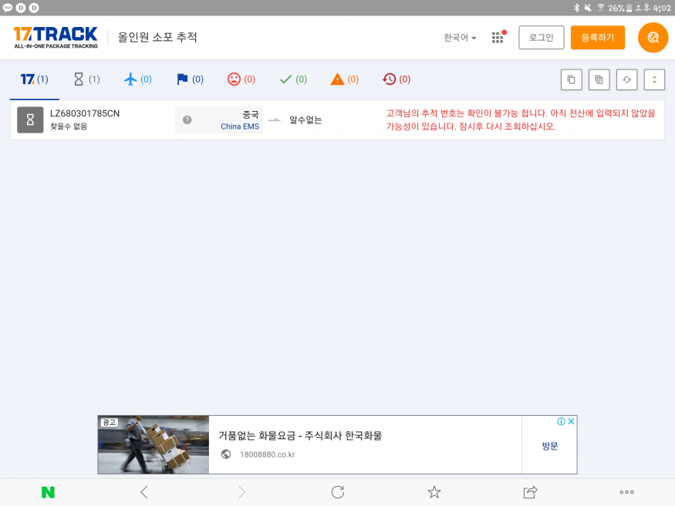Click the orange 등록하기 register button
Image resolution: width=675 pixels, height=506 pixels.
point(597,38)
